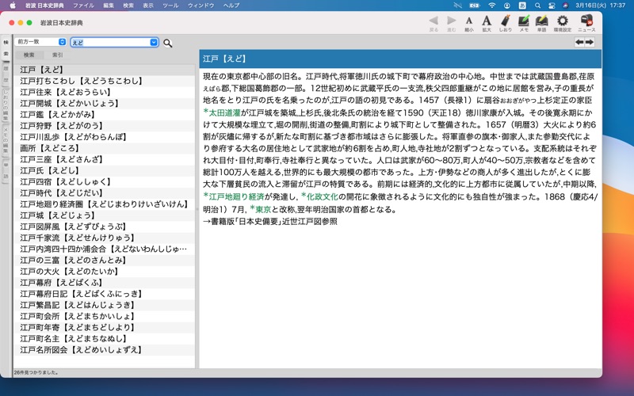Screen dimensions: 634x396
Task: Open the ツール menu
Action: tap(170, 5)
